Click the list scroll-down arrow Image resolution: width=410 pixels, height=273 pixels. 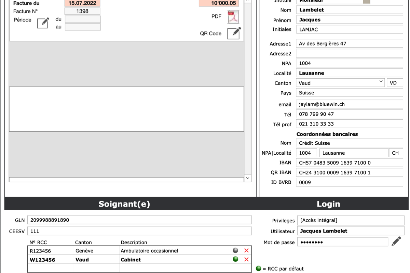point(248,178)
